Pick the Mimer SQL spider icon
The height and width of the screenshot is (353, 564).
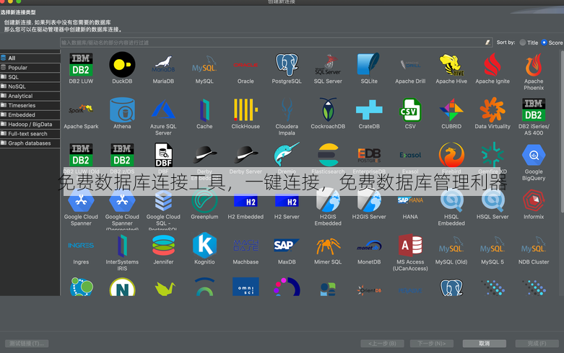(328, 246)
